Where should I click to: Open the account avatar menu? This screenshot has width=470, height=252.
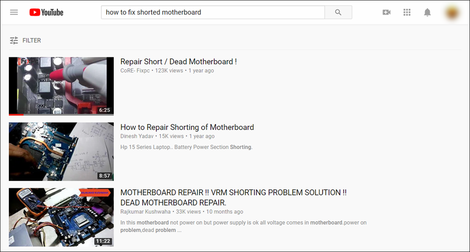452,13
